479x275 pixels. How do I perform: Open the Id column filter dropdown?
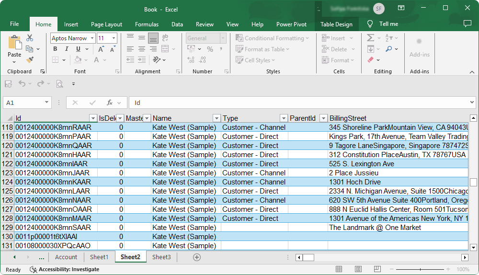[x=93, y=118]
